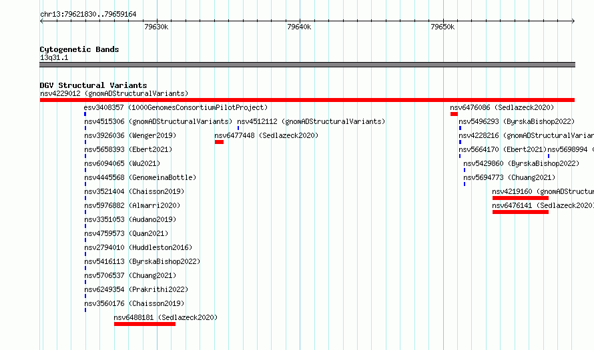Open the nsv5416113 ByrskaBishop2022 label
The height and width of the screenshot is (350, 594).
click(142, 261)
